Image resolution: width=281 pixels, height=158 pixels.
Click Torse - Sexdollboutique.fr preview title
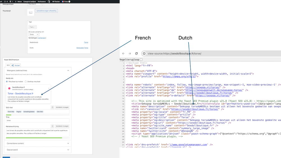21,93
